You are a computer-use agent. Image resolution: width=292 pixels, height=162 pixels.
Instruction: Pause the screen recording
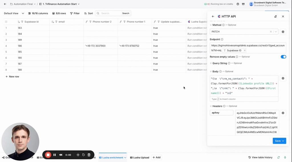click(54, 155)
